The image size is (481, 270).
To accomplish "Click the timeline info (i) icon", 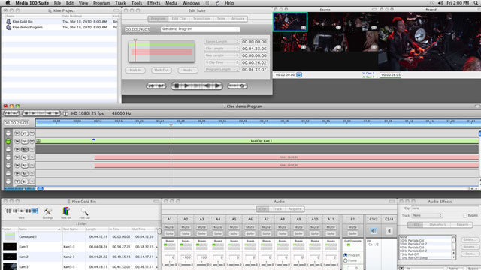I will coord(65,113).
